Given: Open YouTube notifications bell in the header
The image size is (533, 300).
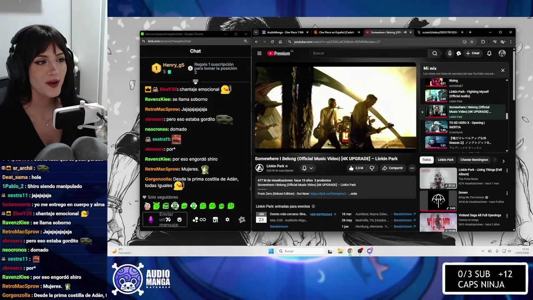Looking at the screenshot, I should 489,53.
